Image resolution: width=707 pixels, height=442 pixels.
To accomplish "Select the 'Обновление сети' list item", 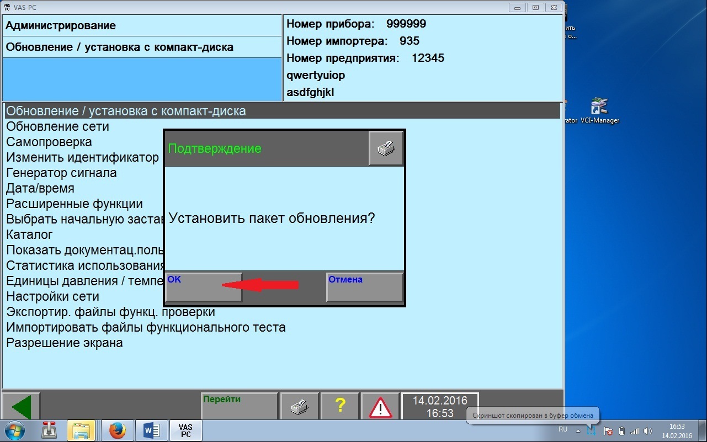I will click(x=57, y=126).
